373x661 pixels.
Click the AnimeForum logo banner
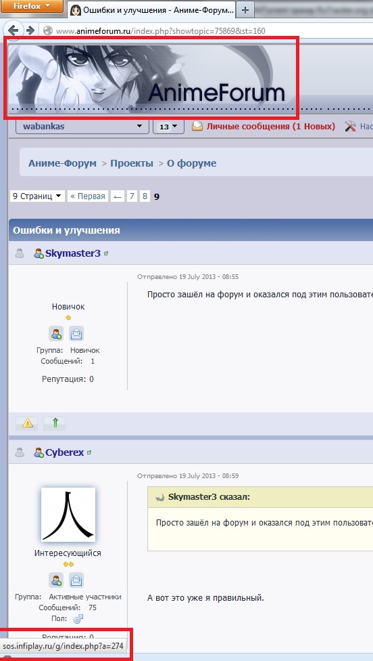[151, 79]
